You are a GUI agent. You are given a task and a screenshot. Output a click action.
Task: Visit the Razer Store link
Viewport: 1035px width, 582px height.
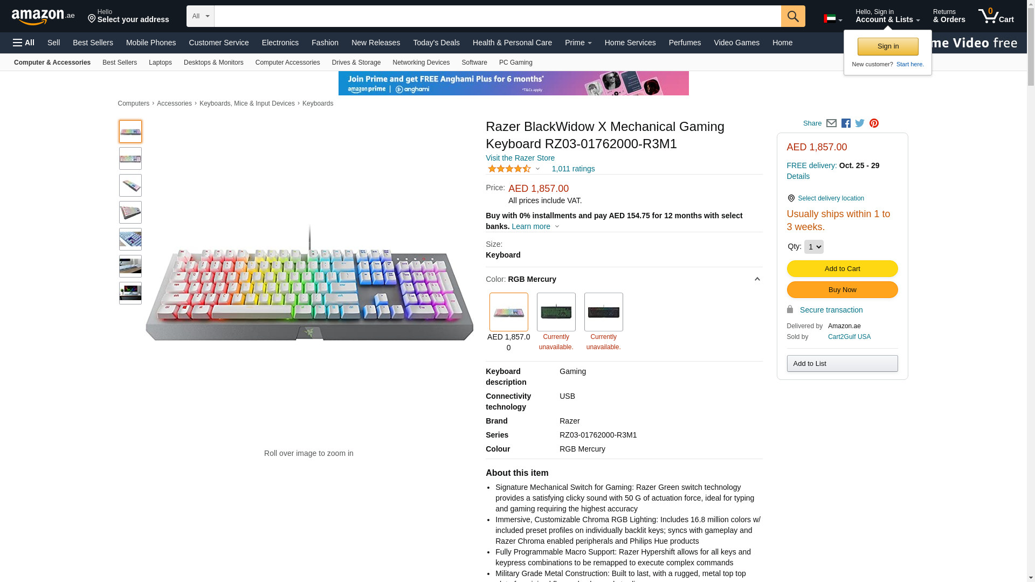[520, 158]
